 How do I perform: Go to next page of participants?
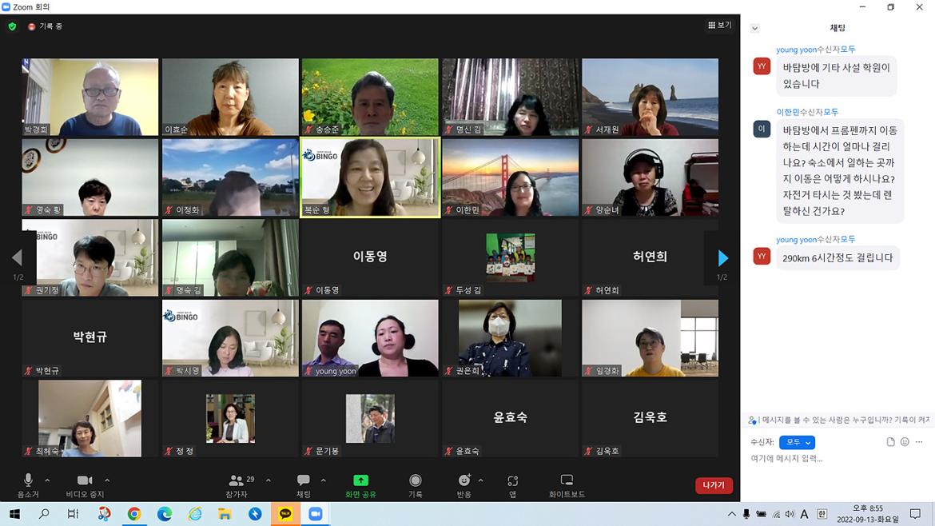coord(722,258)
